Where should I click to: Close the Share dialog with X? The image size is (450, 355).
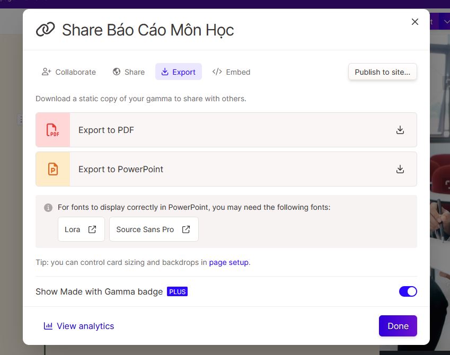[414, 22]
